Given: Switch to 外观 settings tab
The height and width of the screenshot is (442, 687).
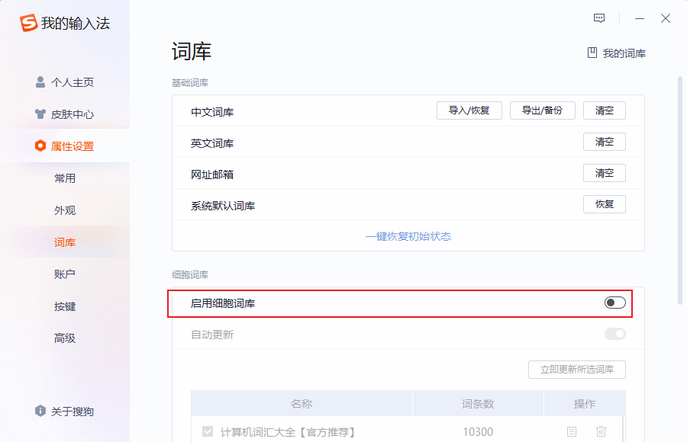Looking at the screenshot, I should pyautogui.click(x=65, y=210).
